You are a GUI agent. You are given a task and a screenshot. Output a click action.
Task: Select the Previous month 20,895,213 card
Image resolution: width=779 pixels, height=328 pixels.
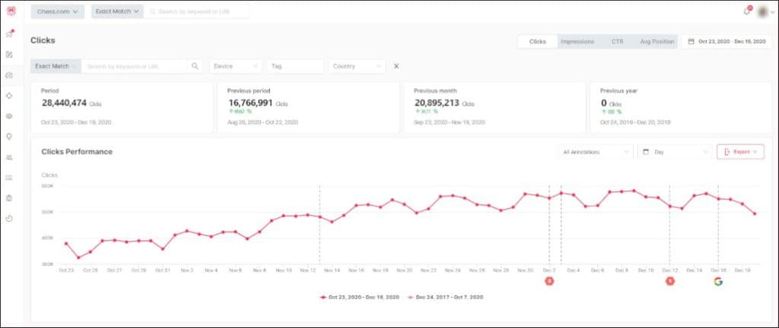coord(494,107)
